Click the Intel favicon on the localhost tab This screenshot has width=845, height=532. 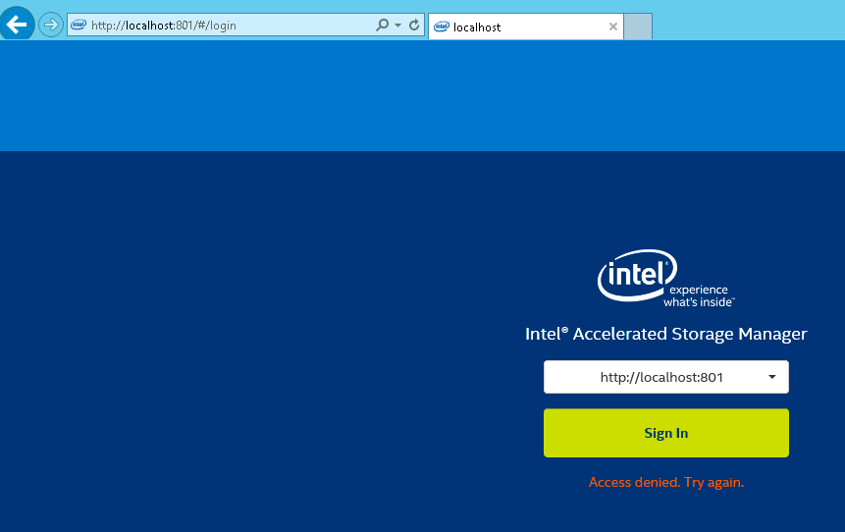tap(442, 27)
